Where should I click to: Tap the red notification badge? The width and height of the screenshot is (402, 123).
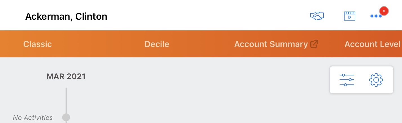pyautogui.click(x=384, y=11)
